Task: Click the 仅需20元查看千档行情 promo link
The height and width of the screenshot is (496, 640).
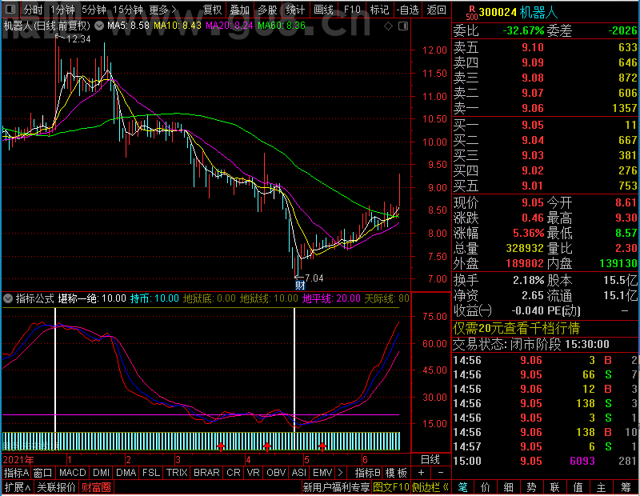Action: pyautogui.click(x=516, y=328)
